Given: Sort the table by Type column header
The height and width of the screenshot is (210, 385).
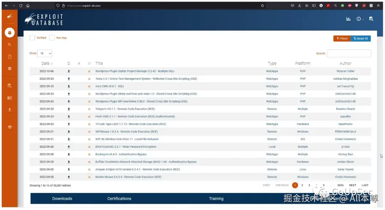Looking at the screenshot, I should pos(272,64).
